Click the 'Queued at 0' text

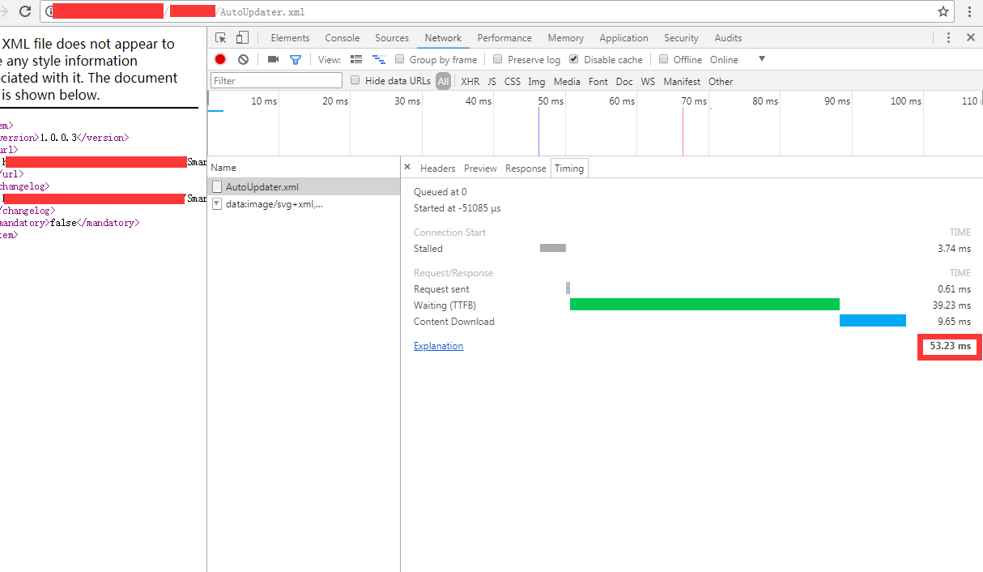440,192
